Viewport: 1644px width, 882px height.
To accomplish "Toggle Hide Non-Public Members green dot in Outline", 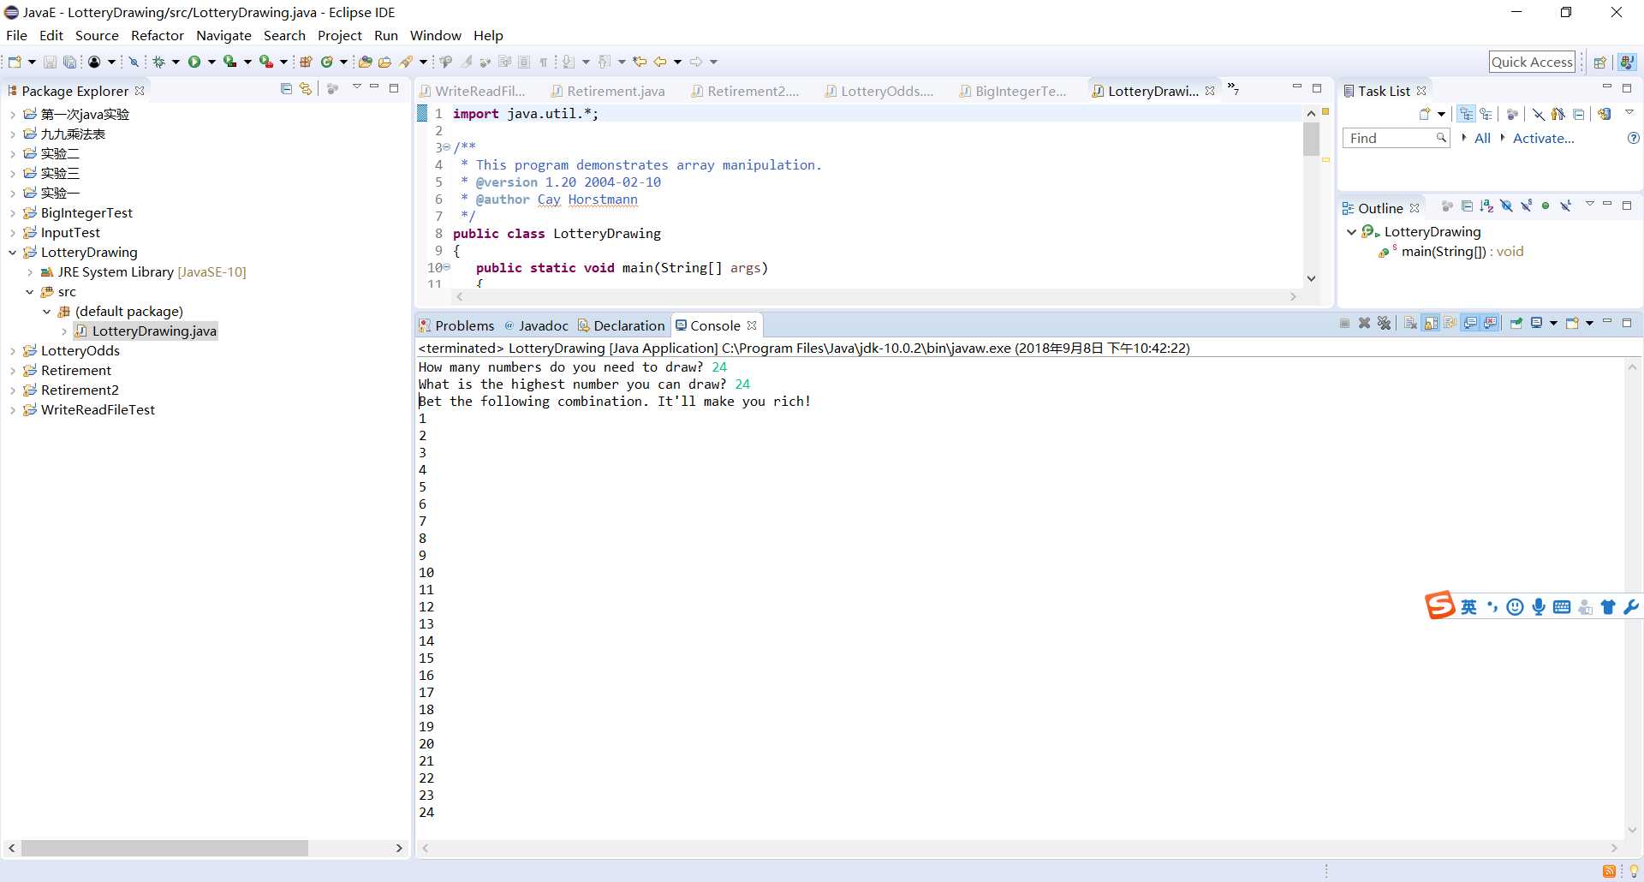I will [x=1546, y=206].
